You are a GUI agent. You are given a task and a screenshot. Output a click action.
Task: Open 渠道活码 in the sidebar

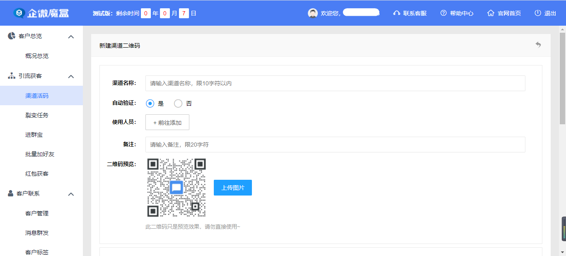coord(41,96)
